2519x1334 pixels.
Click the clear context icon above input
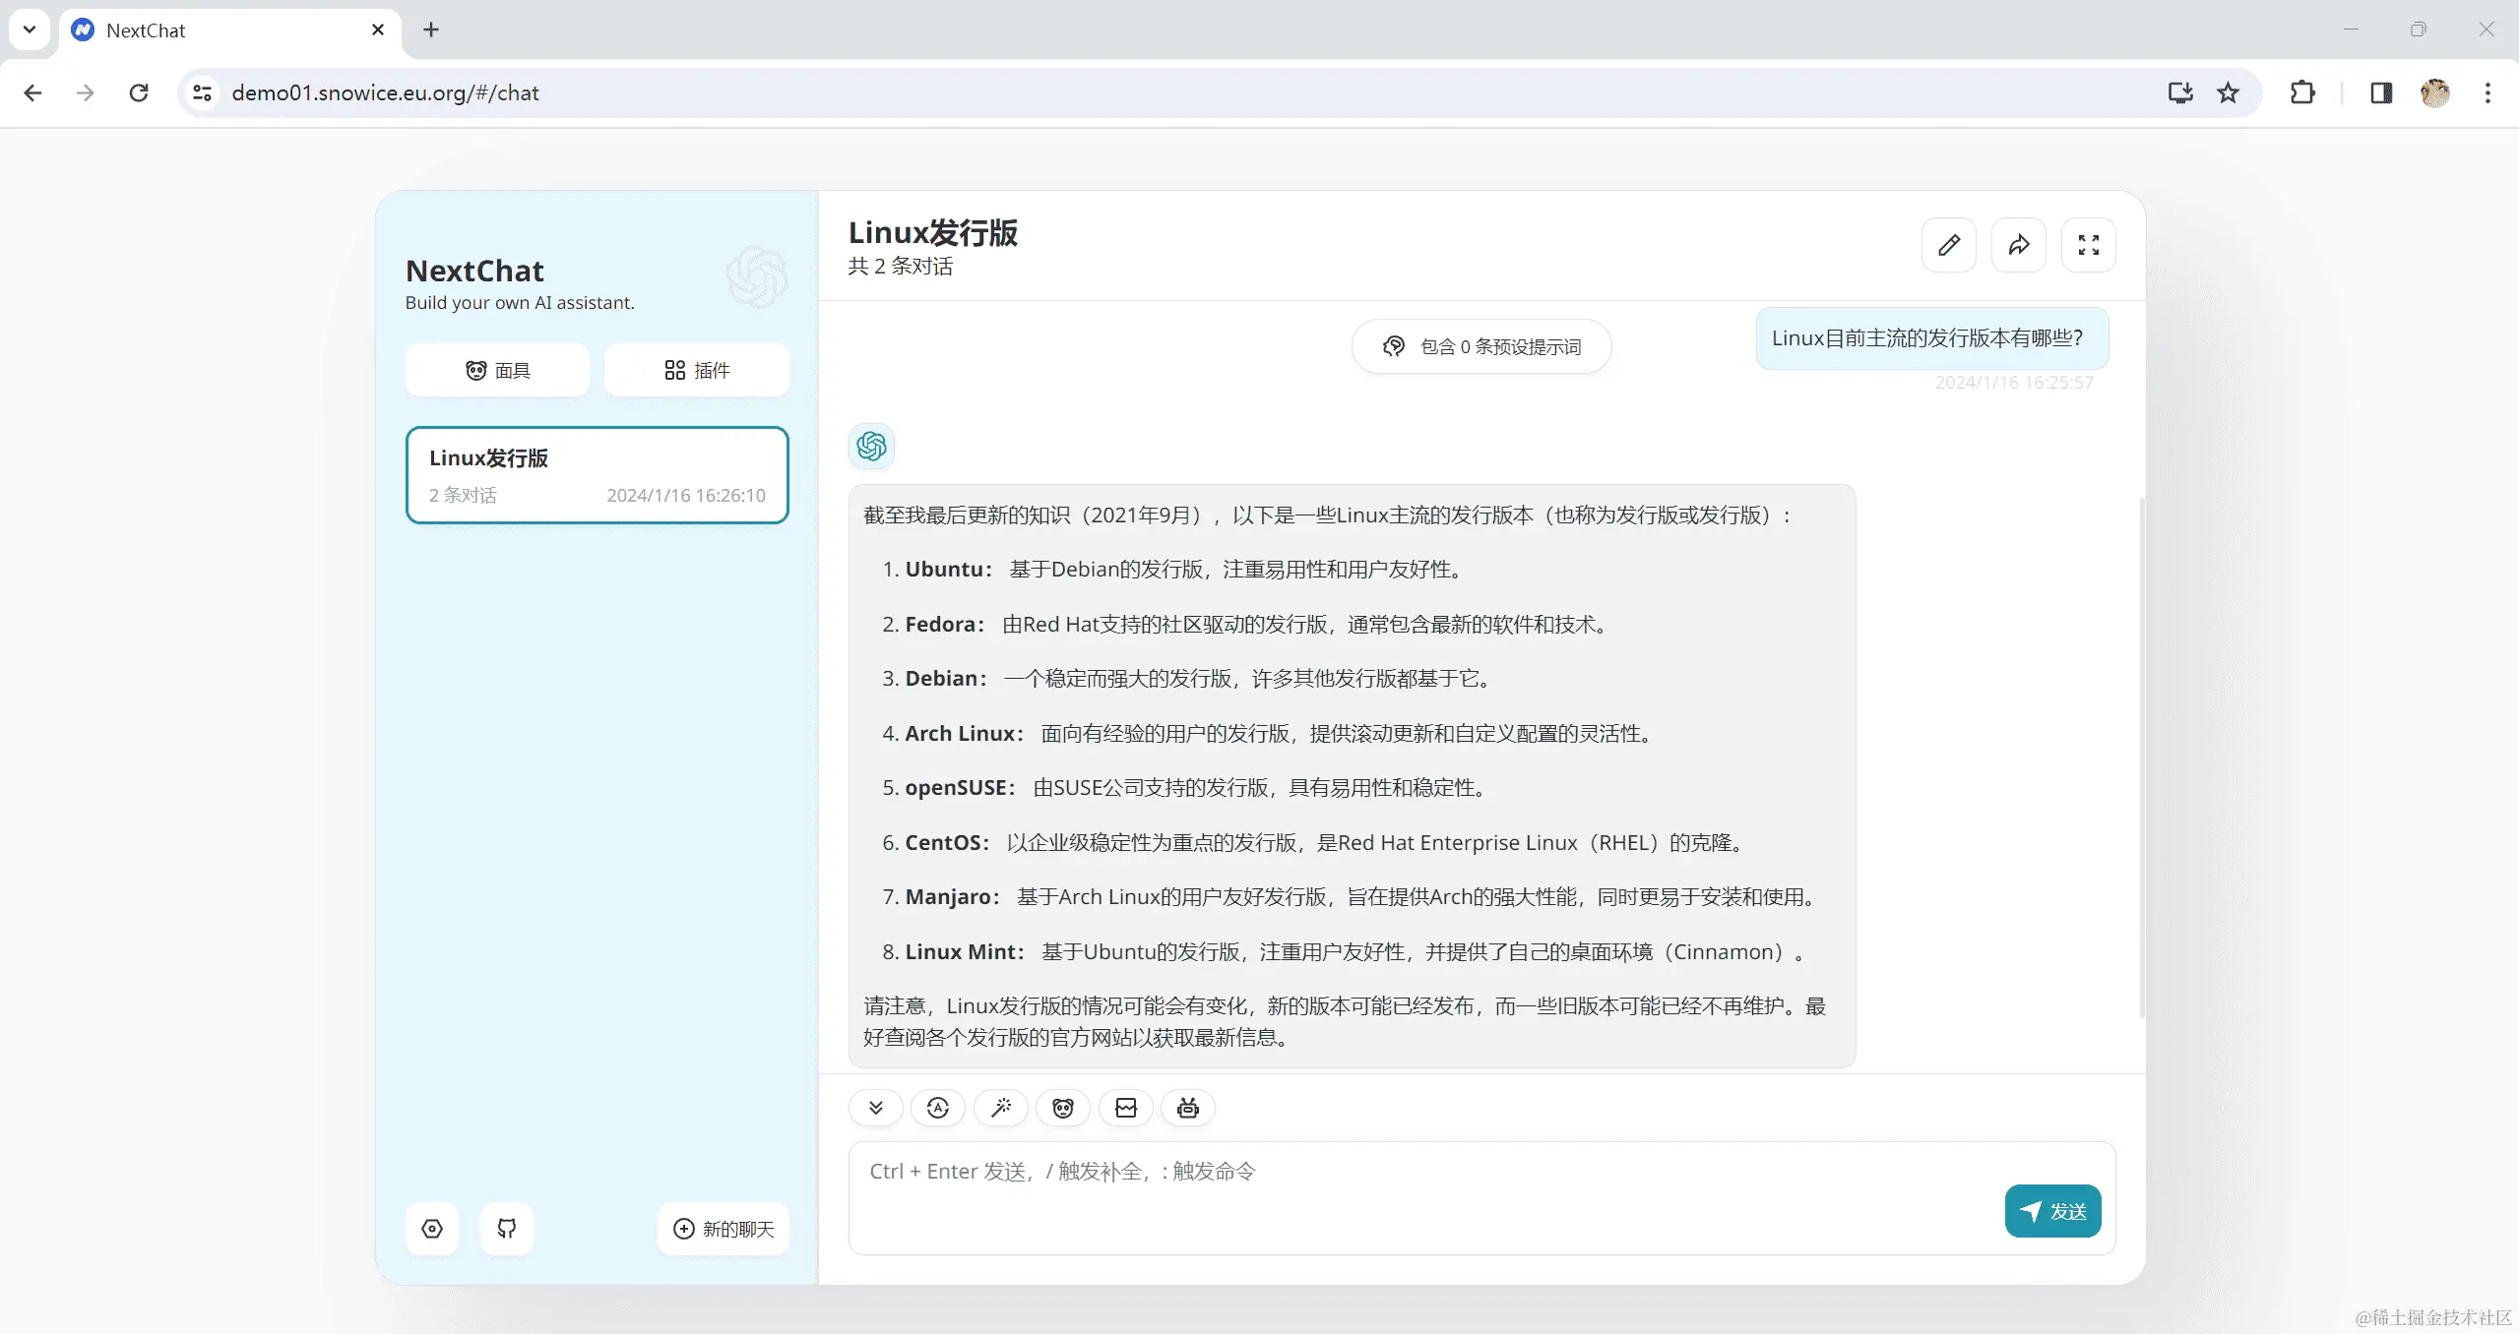click(1126, 1109)
